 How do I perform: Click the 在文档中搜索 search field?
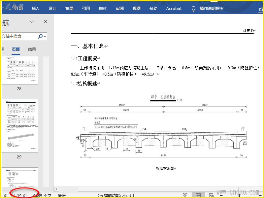pos(19,36)
